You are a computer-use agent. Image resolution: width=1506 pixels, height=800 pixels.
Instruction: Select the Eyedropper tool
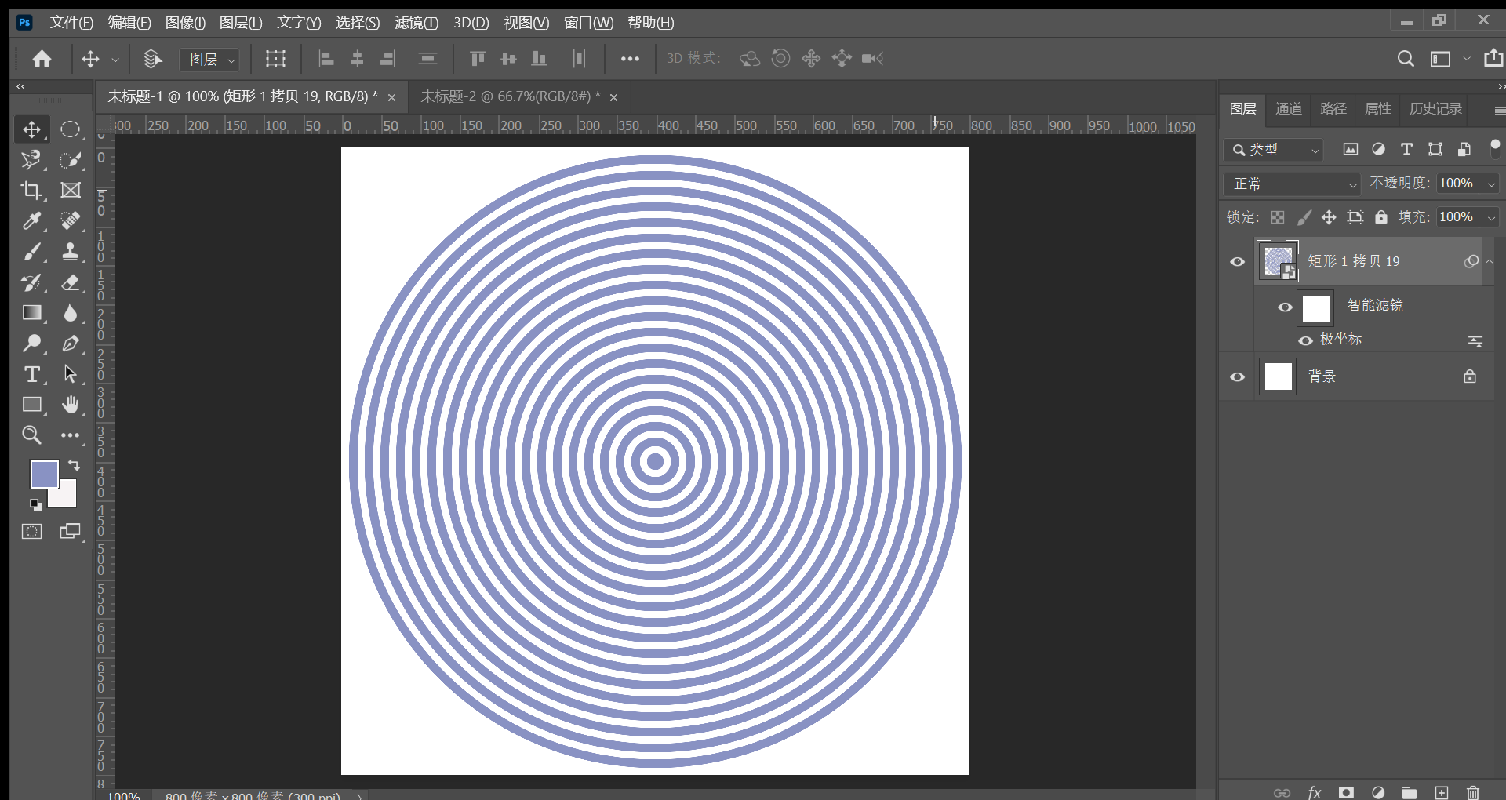point(31,221)
